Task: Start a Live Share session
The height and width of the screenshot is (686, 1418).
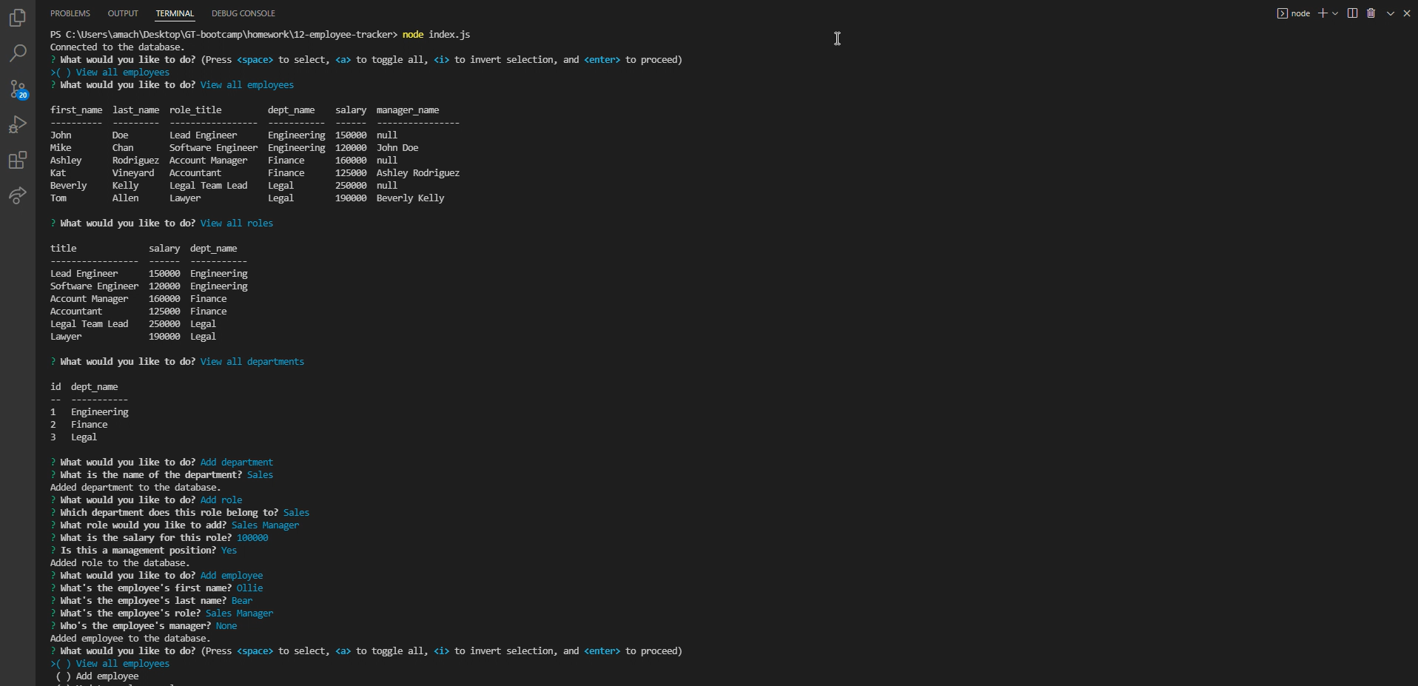Action: point(18,195)
